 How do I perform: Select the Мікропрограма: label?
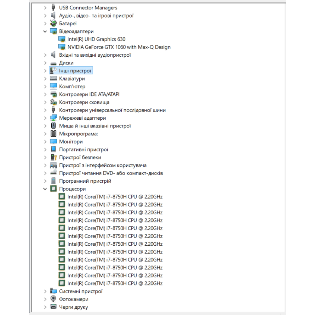pyautogui.click(x=78, y=134)
